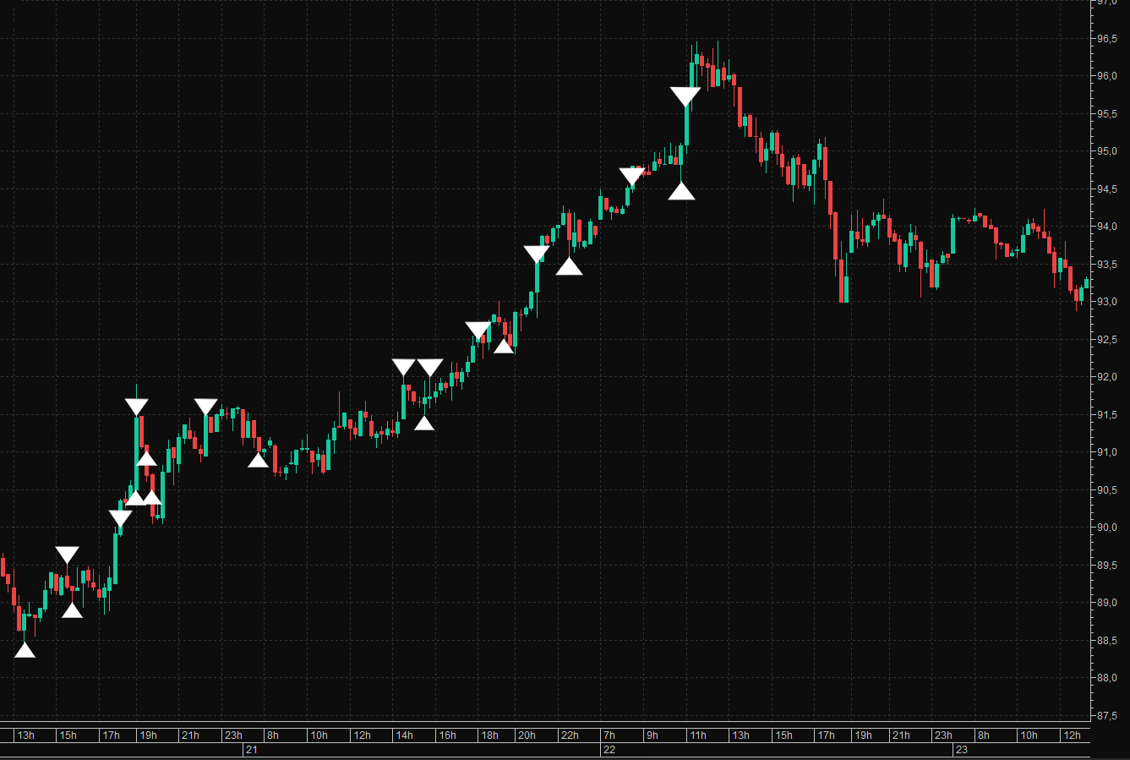Select the day 21 label on the time axis
Image resolution: width=1130 pixels, height=760 pixels.
tap(251, 750)
